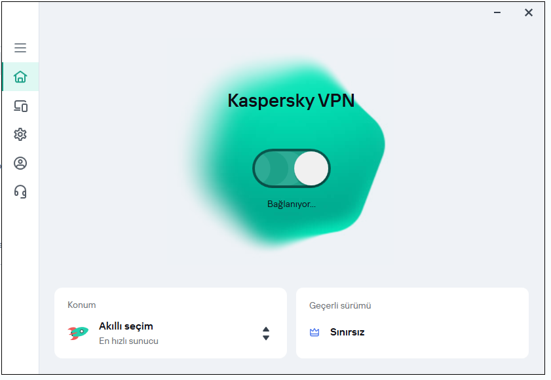Open the devices icon in sidebar
The height and width of the screenshot is (380, 551).
tap(20, 105)
